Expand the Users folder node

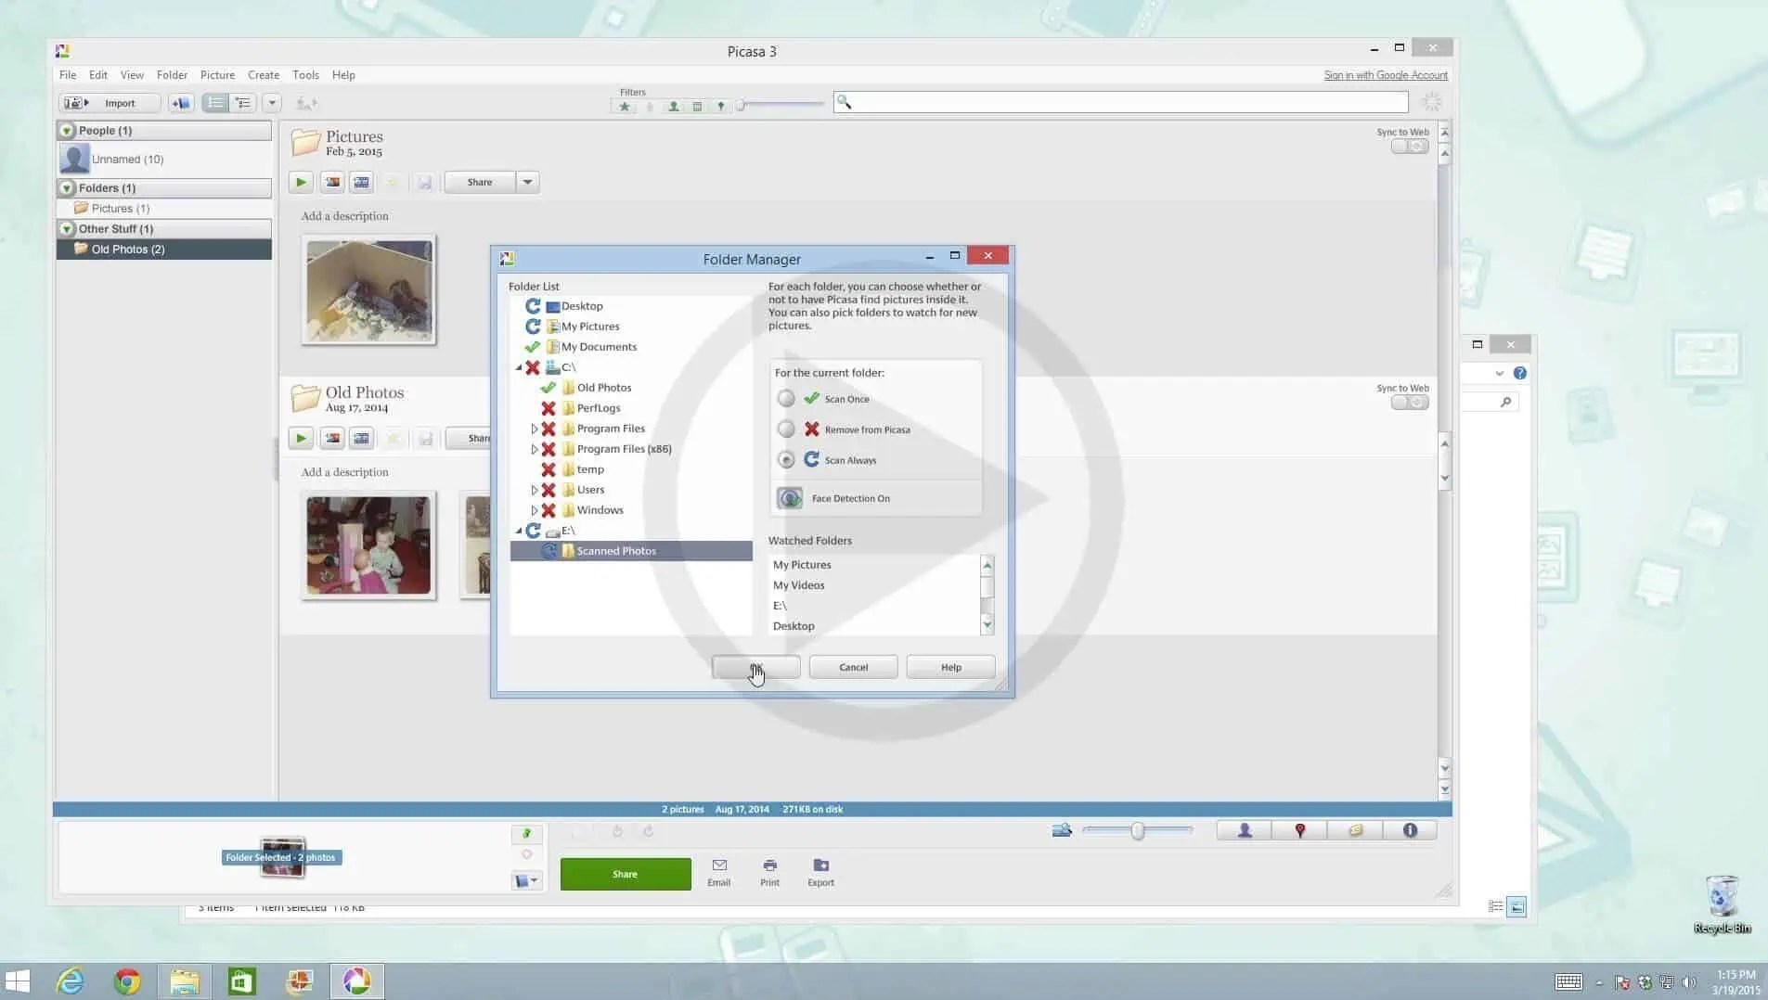tap(535, 490)
